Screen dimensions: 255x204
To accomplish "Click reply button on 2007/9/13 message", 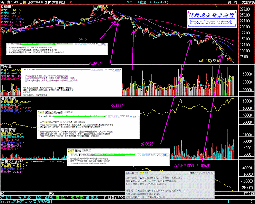I will (102, 44).
